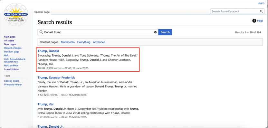The image size is (268, 128).
Task: Click the magnifier icon in top search box
Action: (261, 12)
